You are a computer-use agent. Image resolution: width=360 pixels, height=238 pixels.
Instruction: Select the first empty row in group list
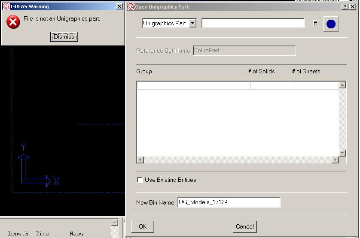(238, 85)
